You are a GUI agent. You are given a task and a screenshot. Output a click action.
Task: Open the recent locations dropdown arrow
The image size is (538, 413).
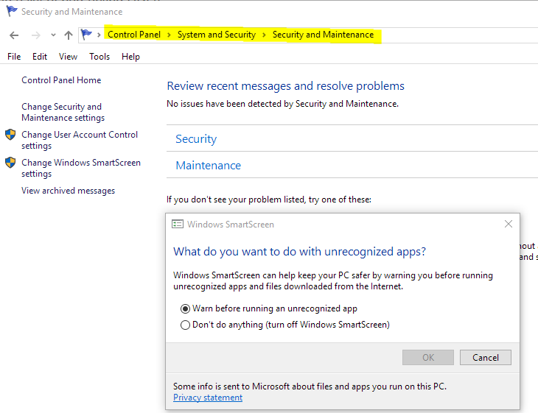click(53, 35)
